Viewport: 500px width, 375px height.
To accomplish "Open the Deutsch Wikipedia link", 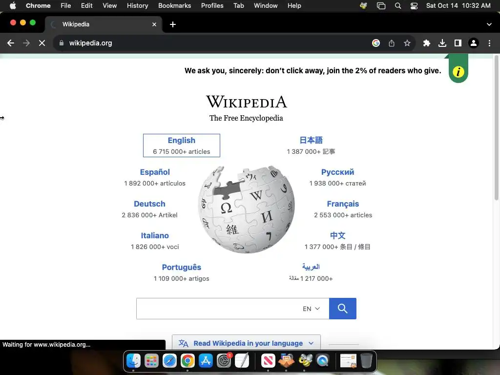I will pos(149,204).
